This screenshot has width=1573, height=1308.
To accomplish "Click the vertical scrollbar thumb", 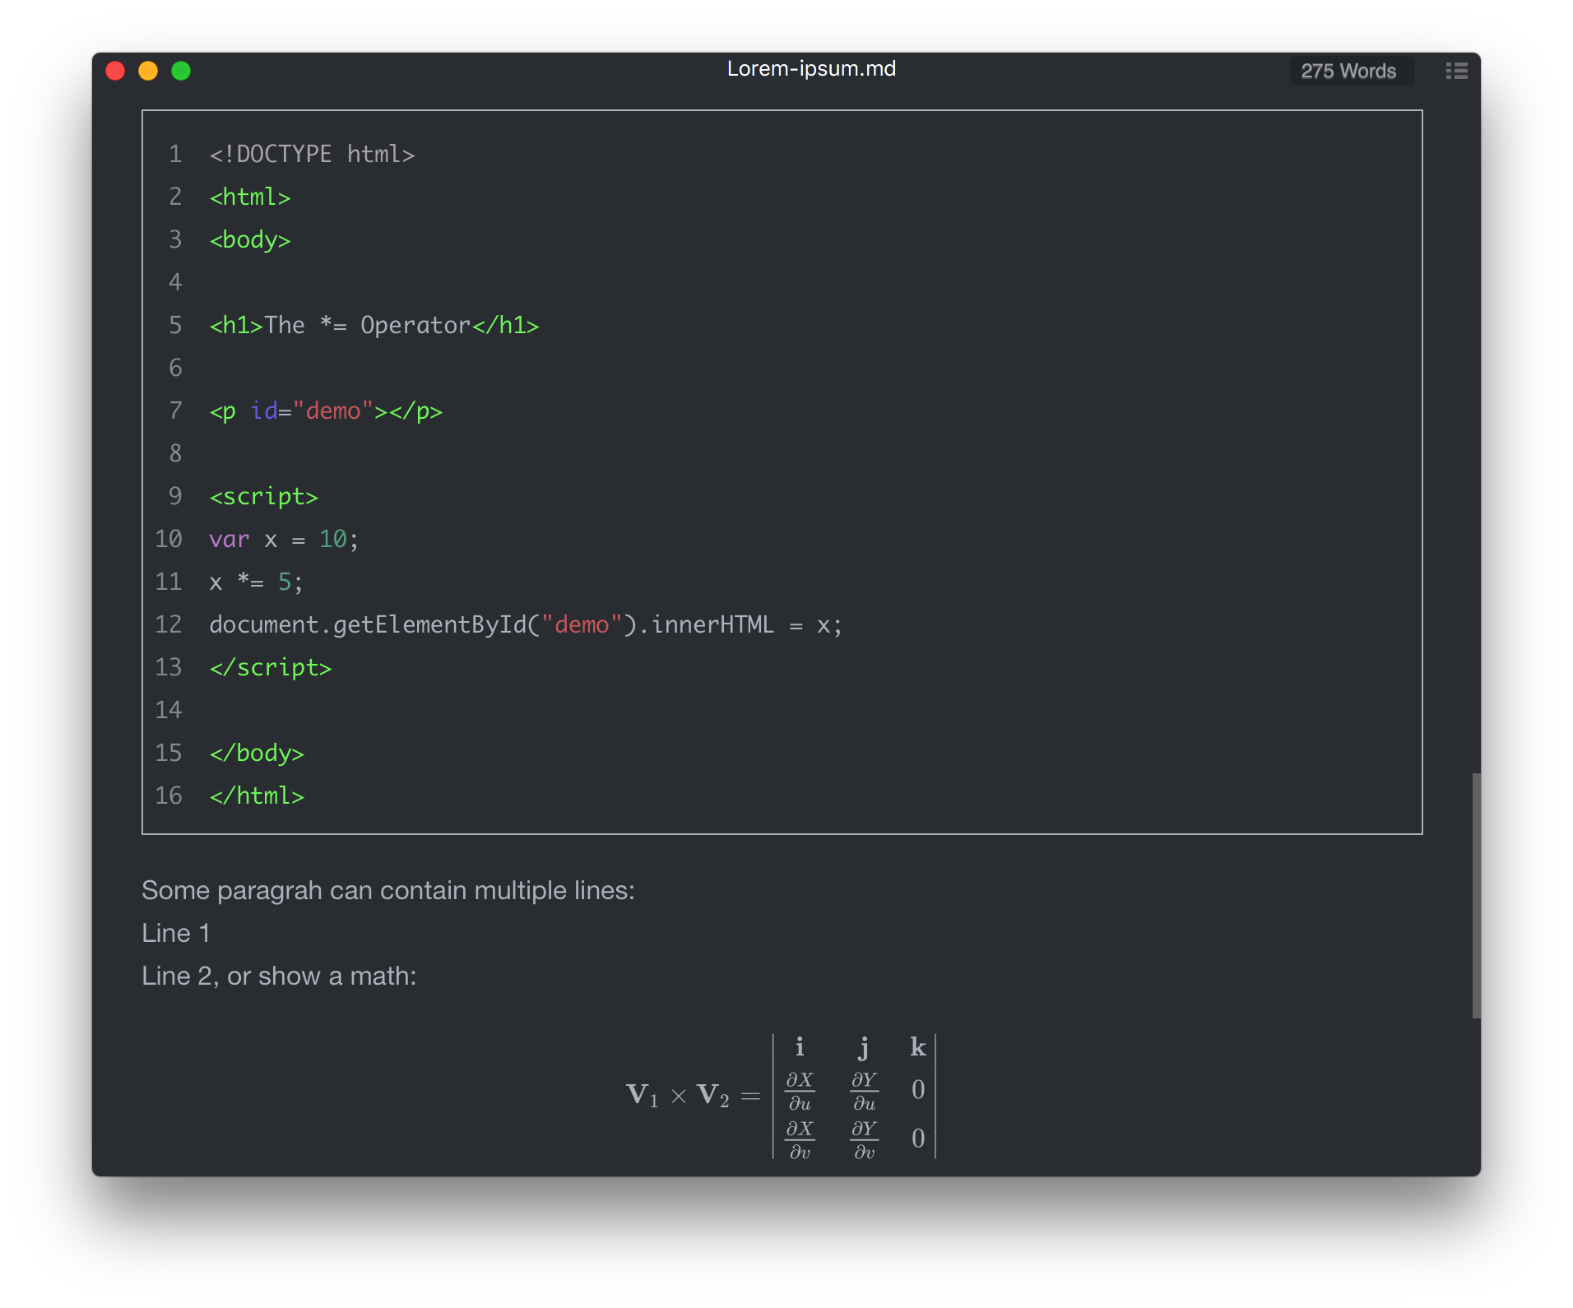I will [x=1476, y=895].
